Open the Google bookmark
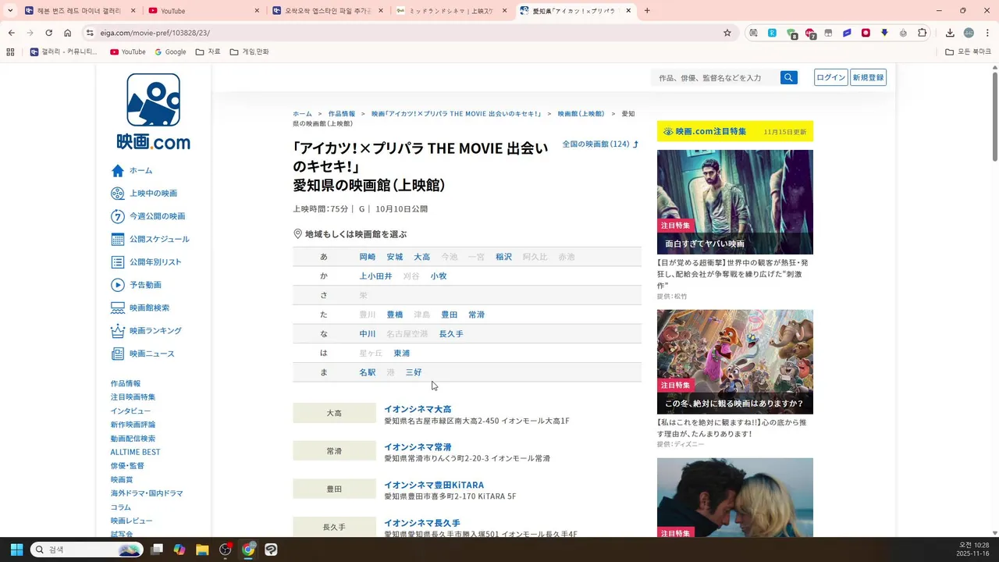Screen dimensions: 999x562 (170, 52)
